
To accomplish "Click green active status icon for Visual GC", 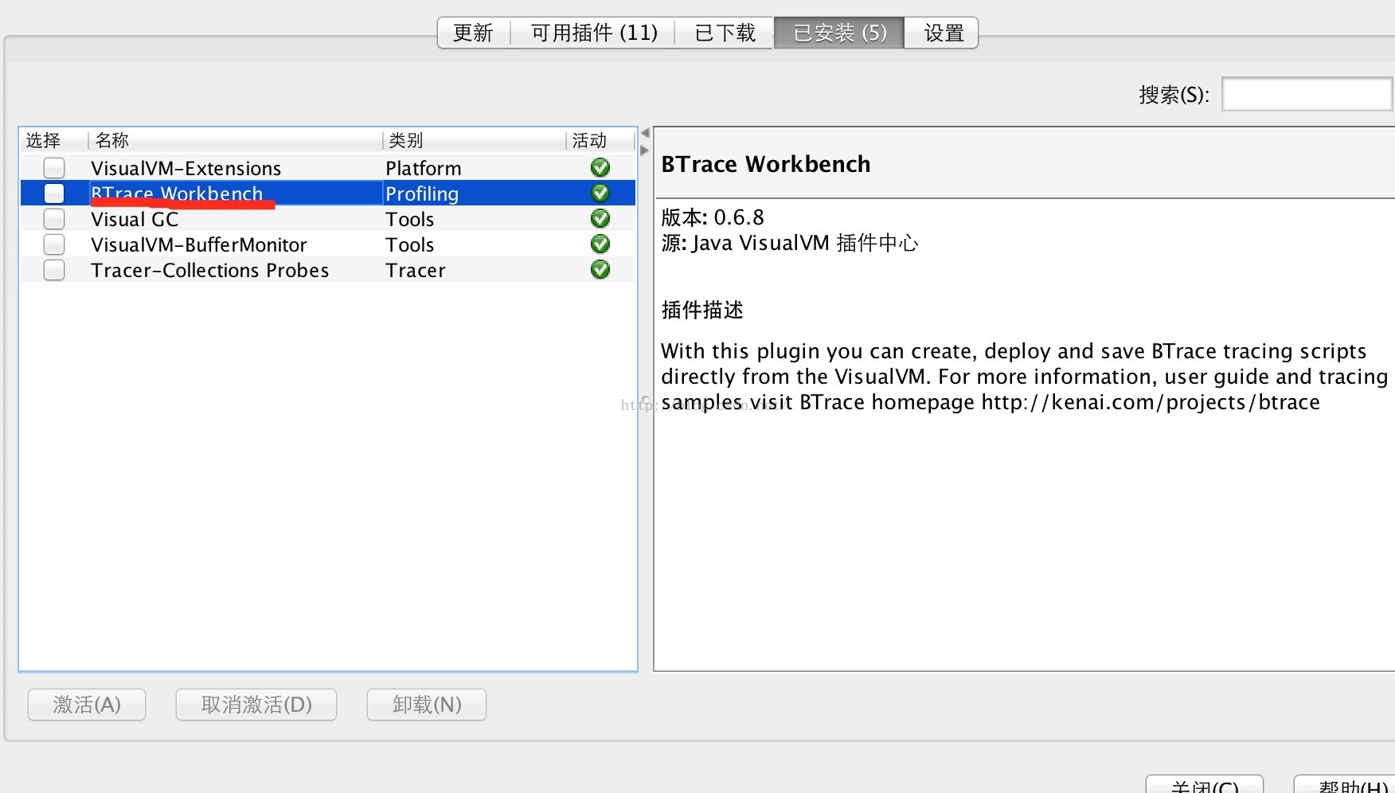I will (x=600, y=218).
